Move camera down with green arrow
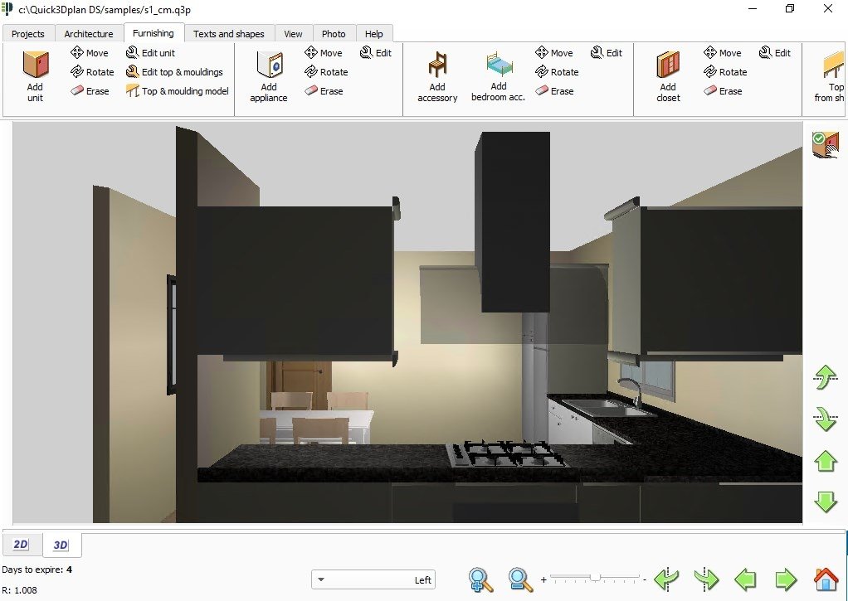The height and width of the screenshot is (601, 848). pos(826,502)
